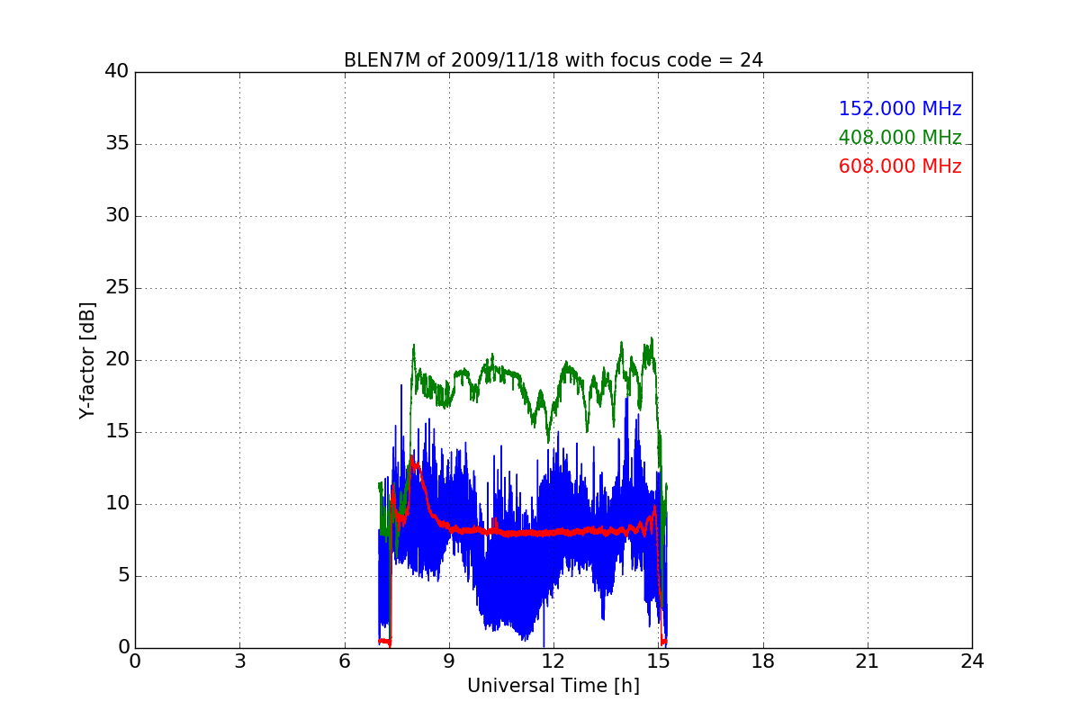Click the y-axis tick value '20'
Viewport: 1080px width, 720px height.
pyautogui.click(x=117, y=360)
